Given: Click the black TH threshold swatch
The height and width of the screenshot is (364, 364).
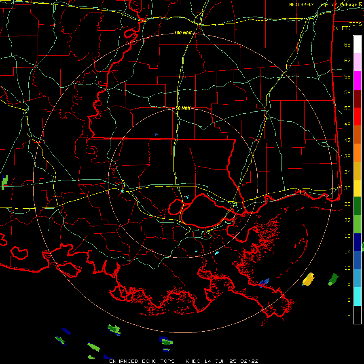Looking at the screenshot, I should tap(357, 315).
